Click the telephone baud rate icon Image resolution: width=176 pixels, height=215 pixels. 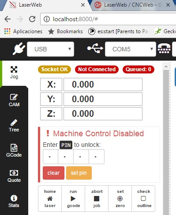pyautogui.click(x=164, y=49)
